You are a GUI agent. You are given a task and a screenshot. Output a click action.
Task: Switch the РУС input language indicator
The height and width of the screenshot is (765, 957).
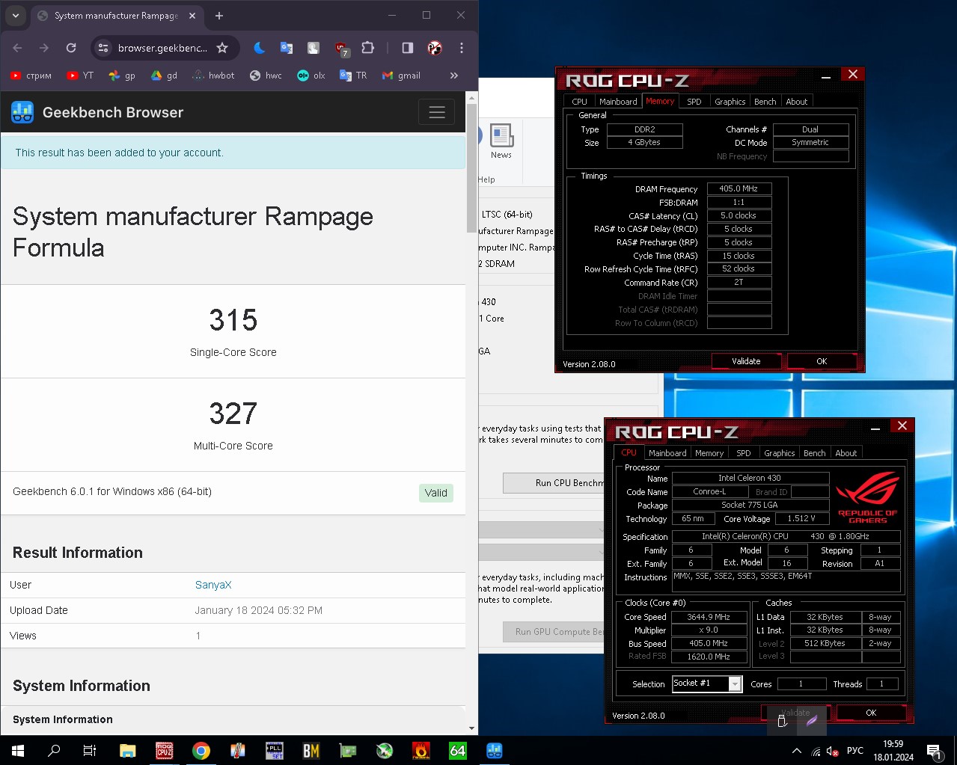point(855,751)
